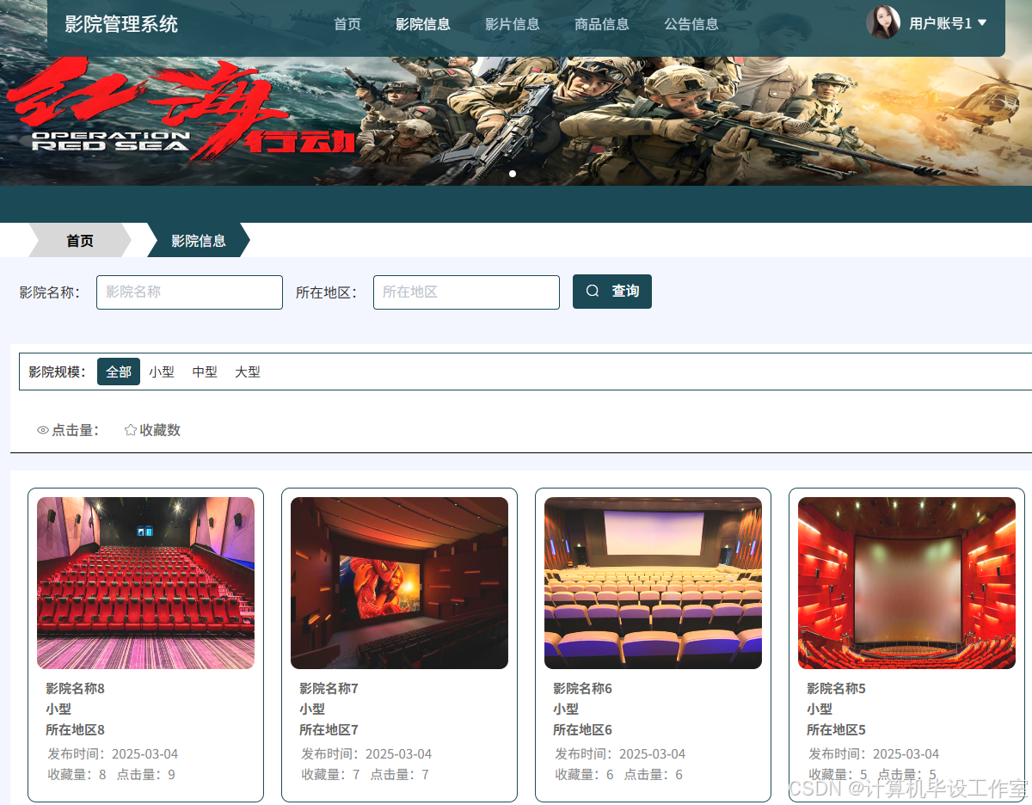The height and width of the screenshot is (805, 1032).
Task: Open the 公告信息 navigation menu item
Action: (x=691, y=24)
